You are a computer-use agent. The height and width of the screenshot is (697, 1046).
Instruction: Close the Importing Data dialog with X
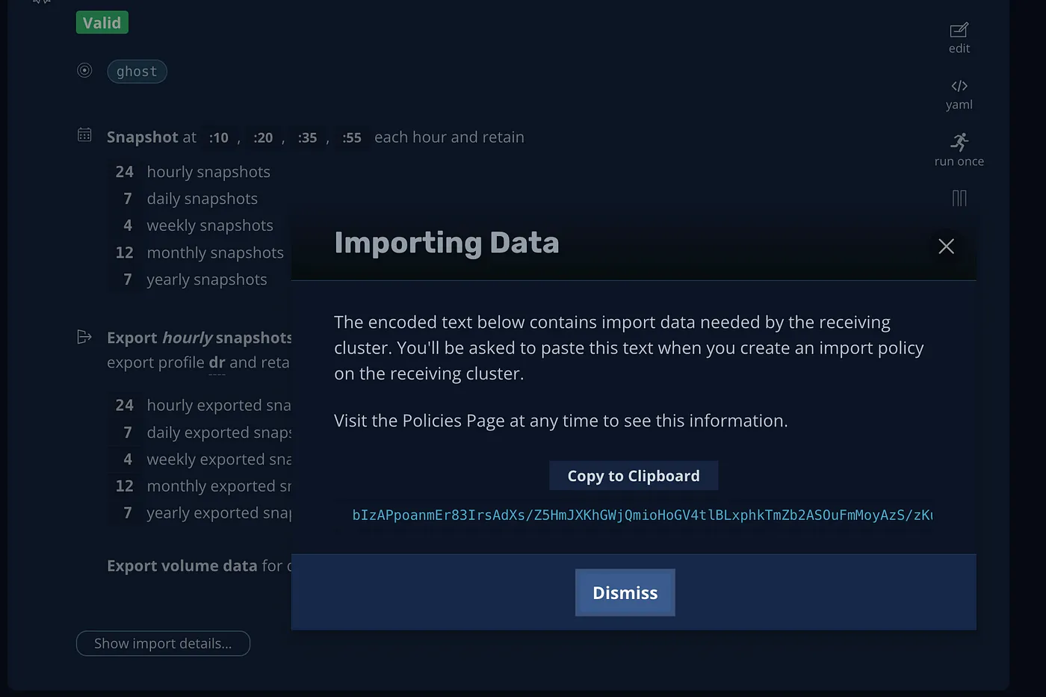point(946,247)
